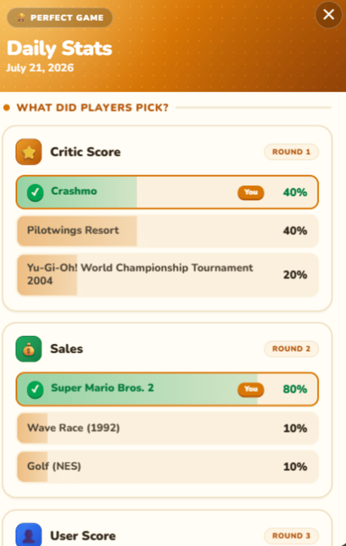The image size is (346, 546).
Task: Click the You badge on Crashmo row
Action: [x=251, y=192]
